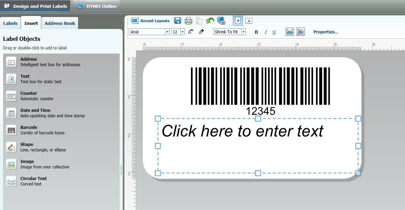Toggle Underline formatting

274,32
